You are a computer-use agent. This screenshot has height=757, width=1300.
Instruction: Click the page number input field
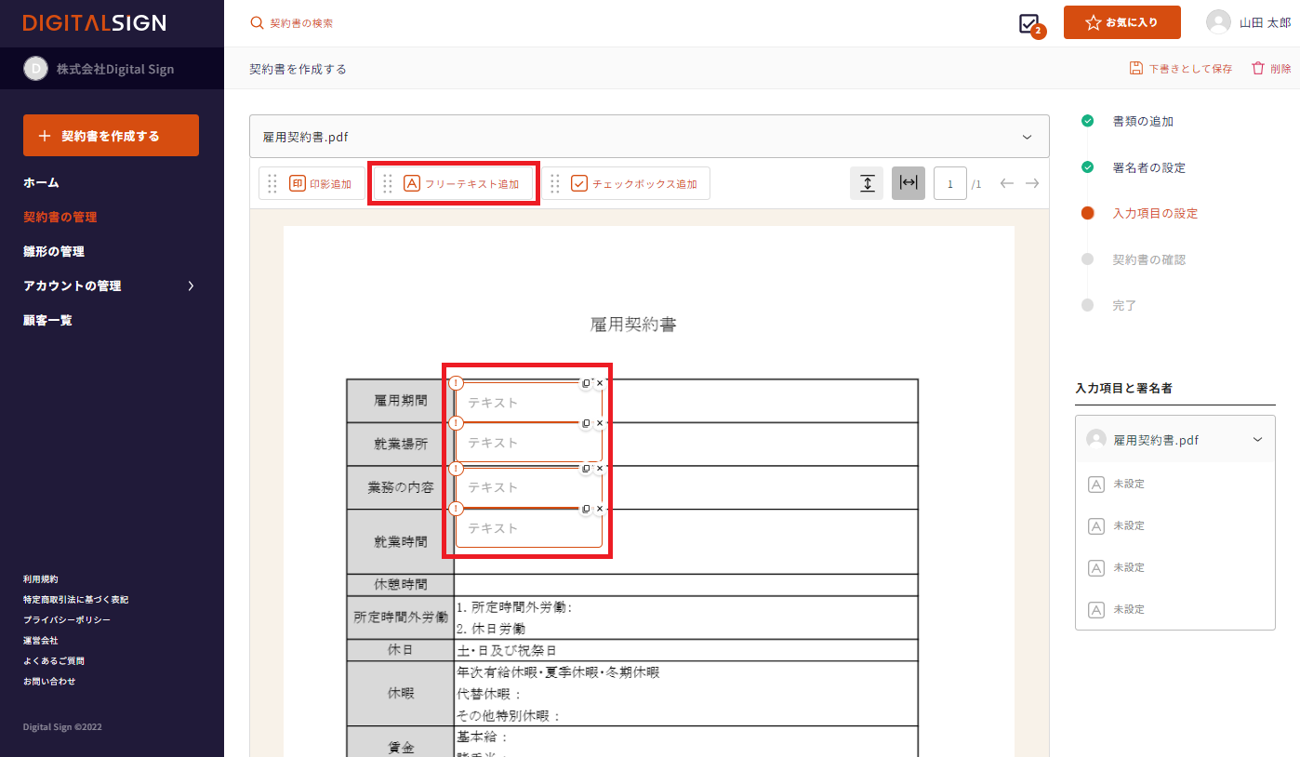pyautogui.click(x=949, y=183)
